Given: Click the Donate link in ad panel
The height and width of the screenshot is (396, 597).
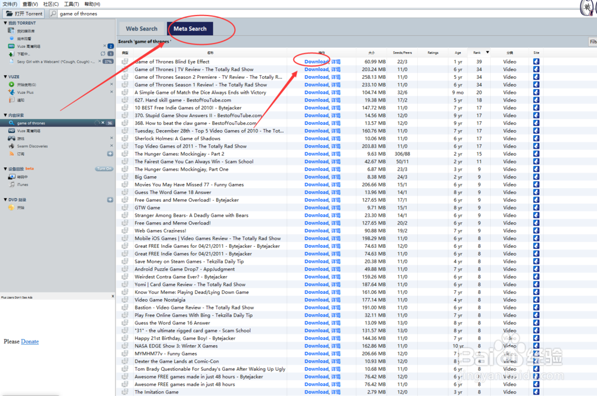Looking at the screenshot, I should click(x=30, y=341).
